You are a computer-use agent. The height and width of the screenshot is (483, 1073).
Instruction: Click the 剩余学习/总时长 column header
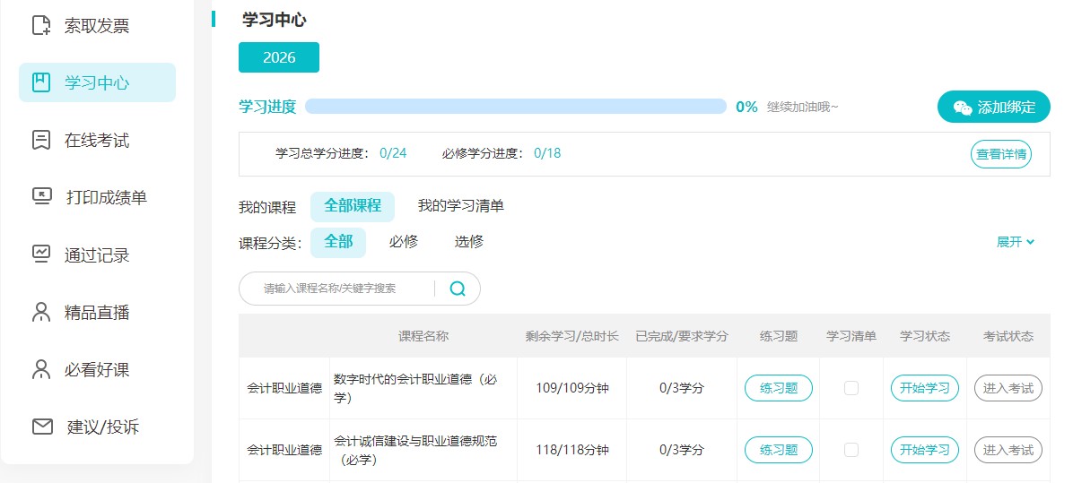point(572,336)
